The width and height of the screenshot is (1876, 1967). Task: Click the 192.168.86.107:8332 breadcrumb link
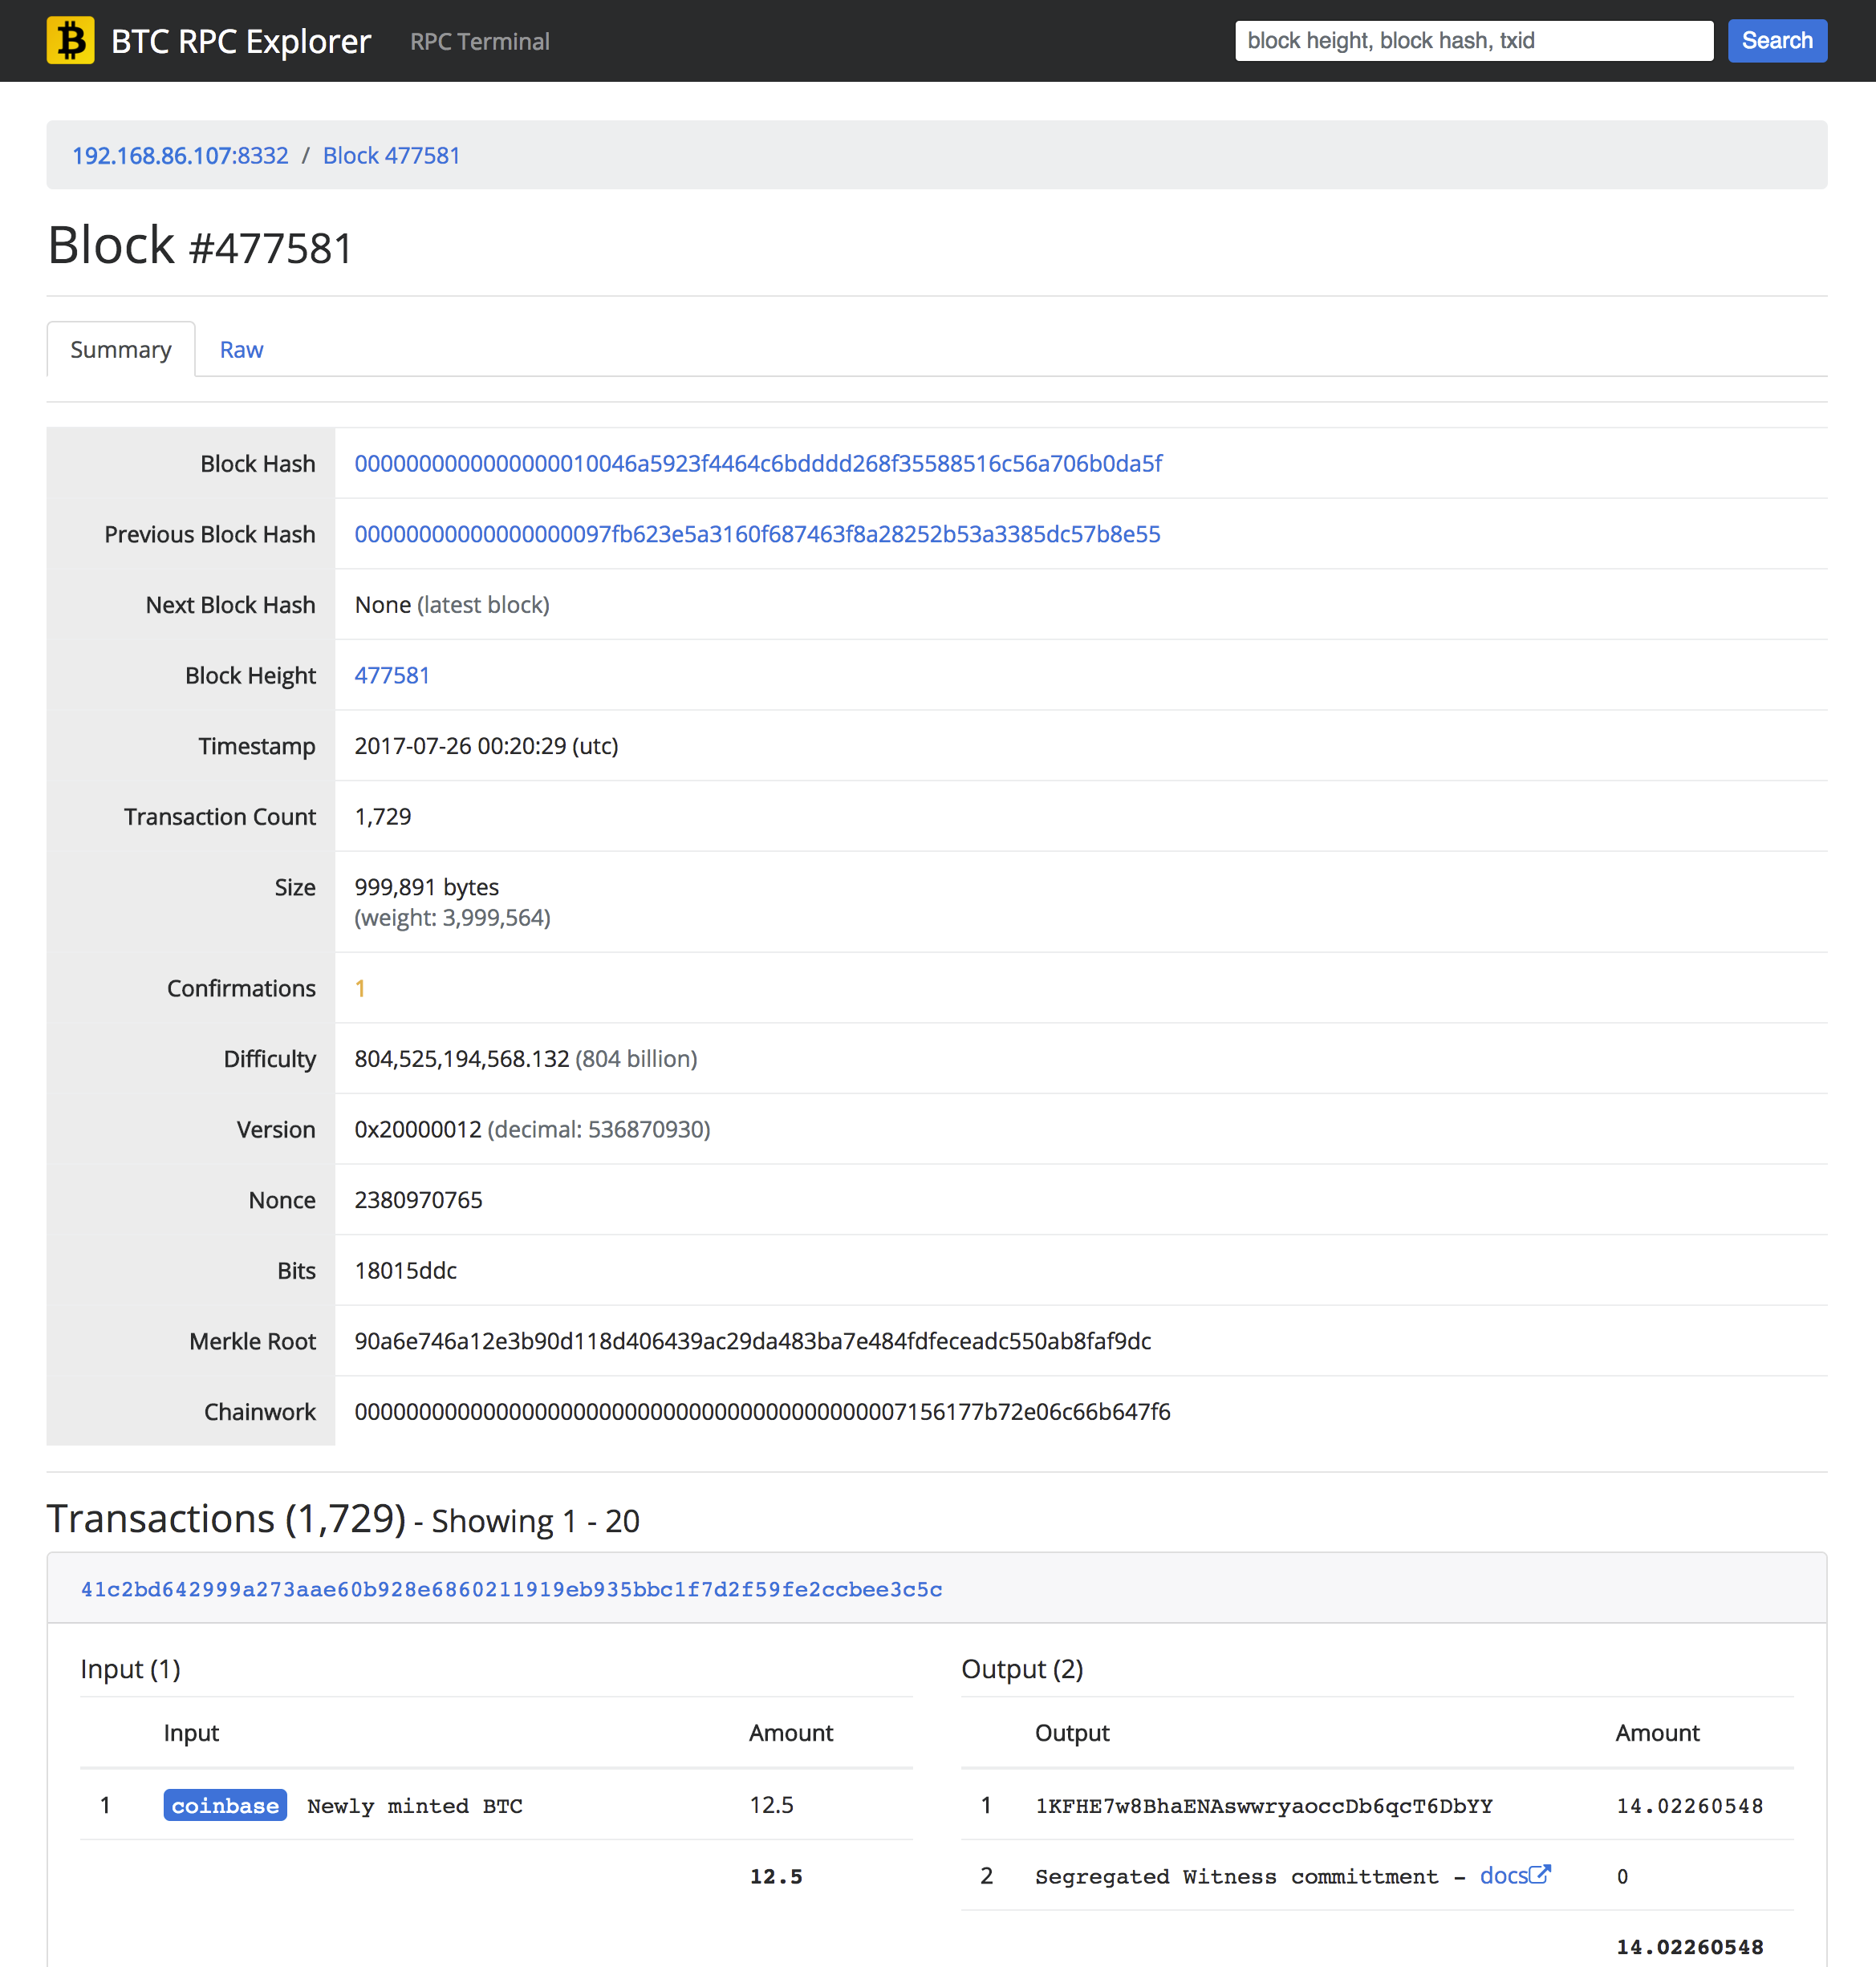tap(180, 156)
